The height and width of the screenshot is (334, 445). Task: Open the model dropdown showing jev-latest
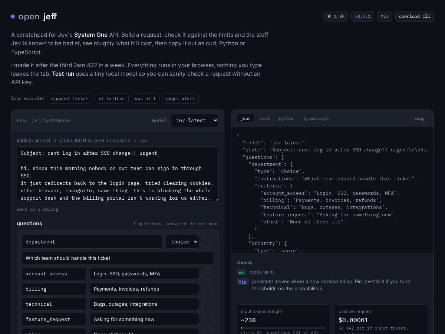(195, 120)
